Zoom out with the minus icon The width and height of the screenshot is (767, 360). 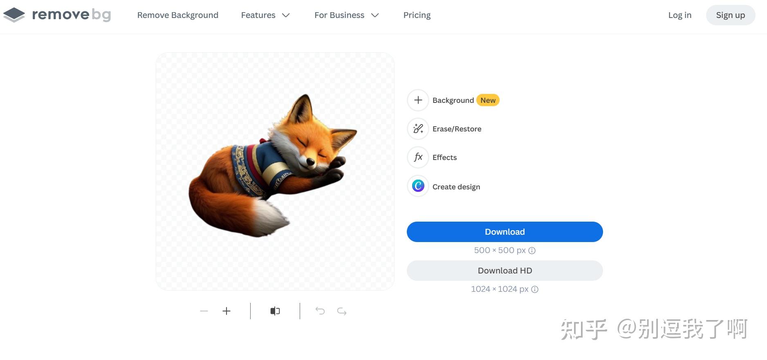coord(204,311)
